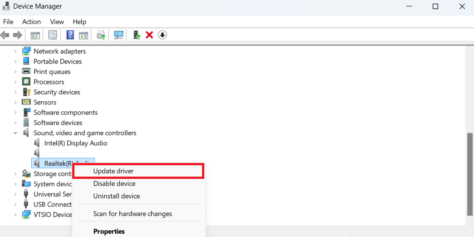This screenshot has height=237, width=474.
Task: Select the Software components label
Action: pos(65,113)
